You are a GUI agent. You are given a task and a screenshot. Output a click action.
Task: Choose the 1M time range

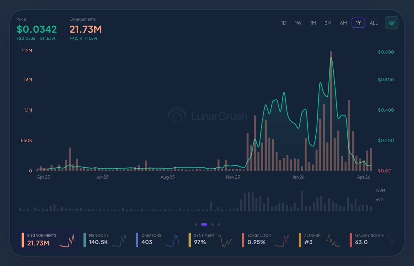point(313,23)
